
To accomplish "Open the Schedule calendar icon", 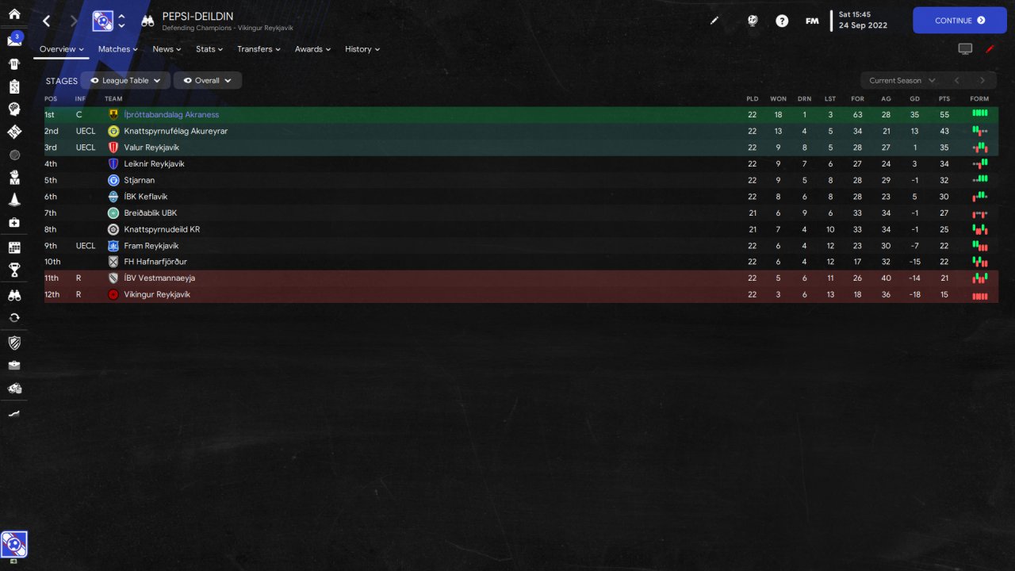I will point(13,247).
